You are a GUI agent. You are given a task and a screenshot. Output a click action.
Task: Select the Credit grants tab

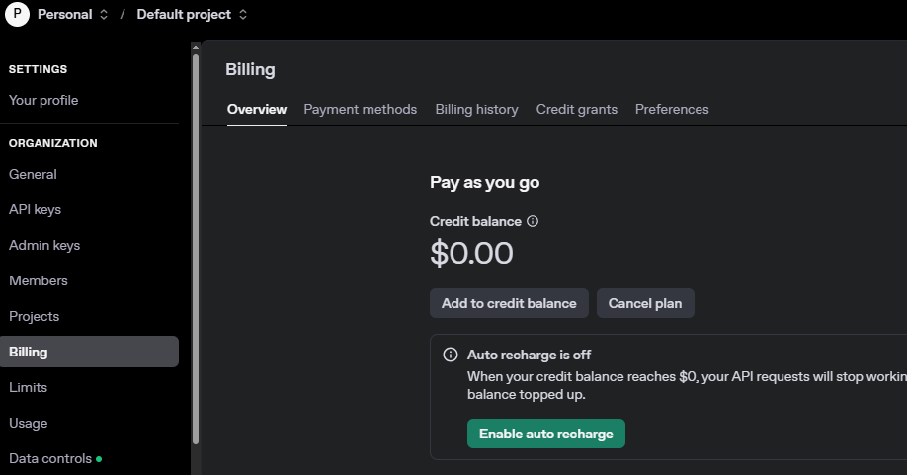click(x=577, y=109)
